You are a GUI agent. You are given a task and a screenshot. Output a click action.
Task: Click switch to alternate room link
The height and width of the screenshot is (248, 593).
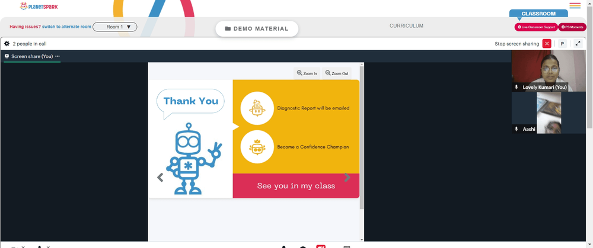[66, 27]
